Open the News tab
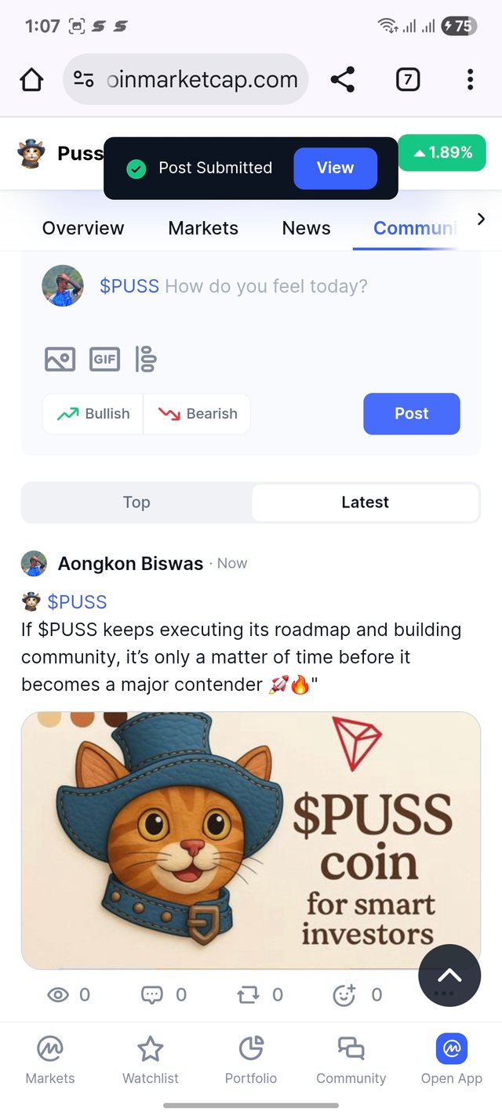 (x=306, y=228)
